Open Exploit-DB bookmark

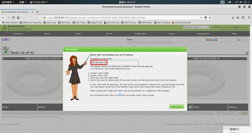pos(95,22)
